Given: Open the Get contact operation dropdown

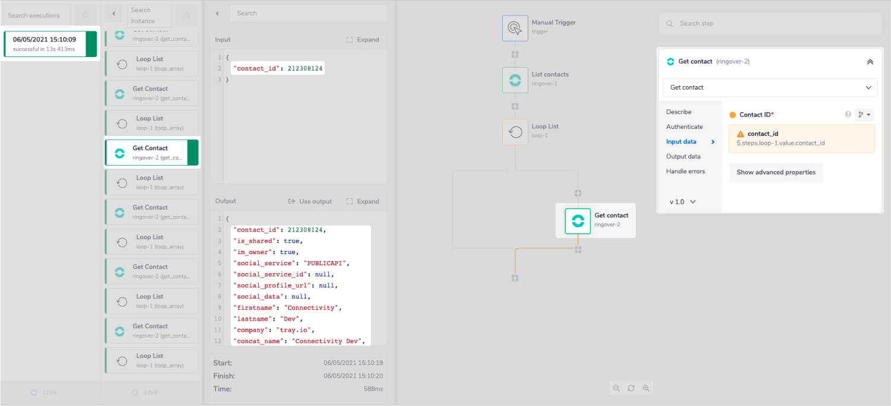Looking at the screenshot, I should coord(769,87).
